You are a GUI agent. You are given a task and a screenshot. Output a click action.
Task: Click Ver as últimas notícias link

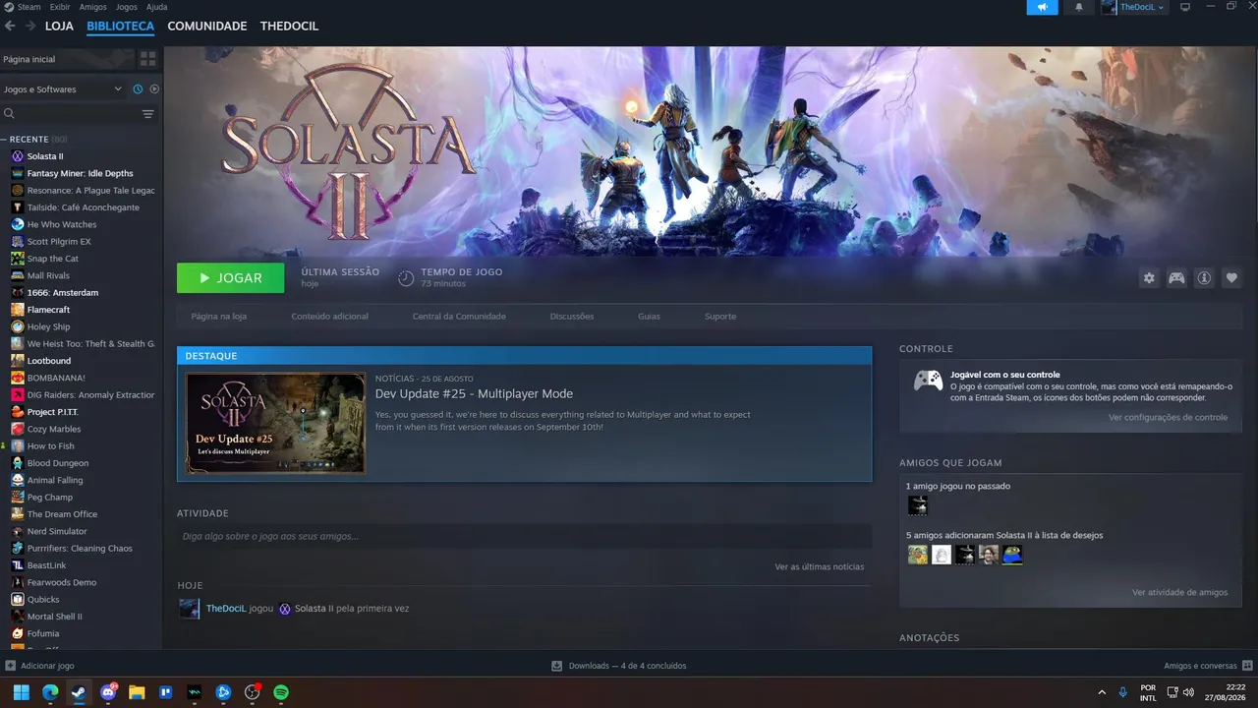820,567
